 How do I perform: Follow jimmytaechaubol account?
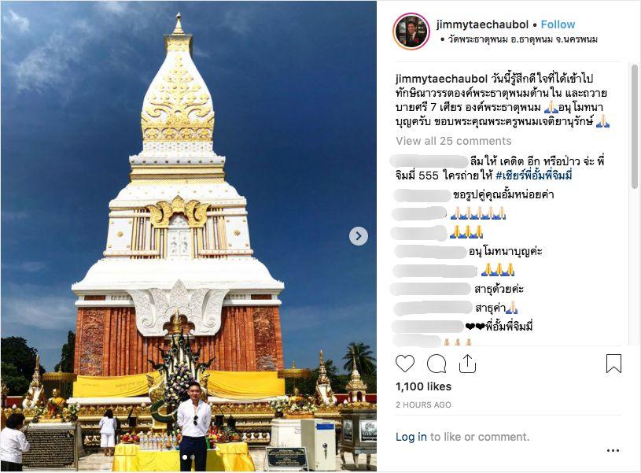point(558,24)
